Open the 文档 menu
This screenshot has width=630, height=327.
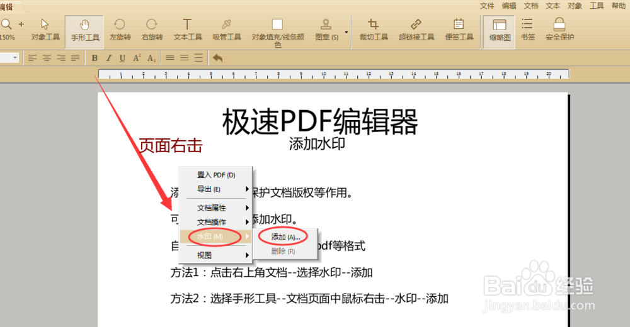click(530, 6)
